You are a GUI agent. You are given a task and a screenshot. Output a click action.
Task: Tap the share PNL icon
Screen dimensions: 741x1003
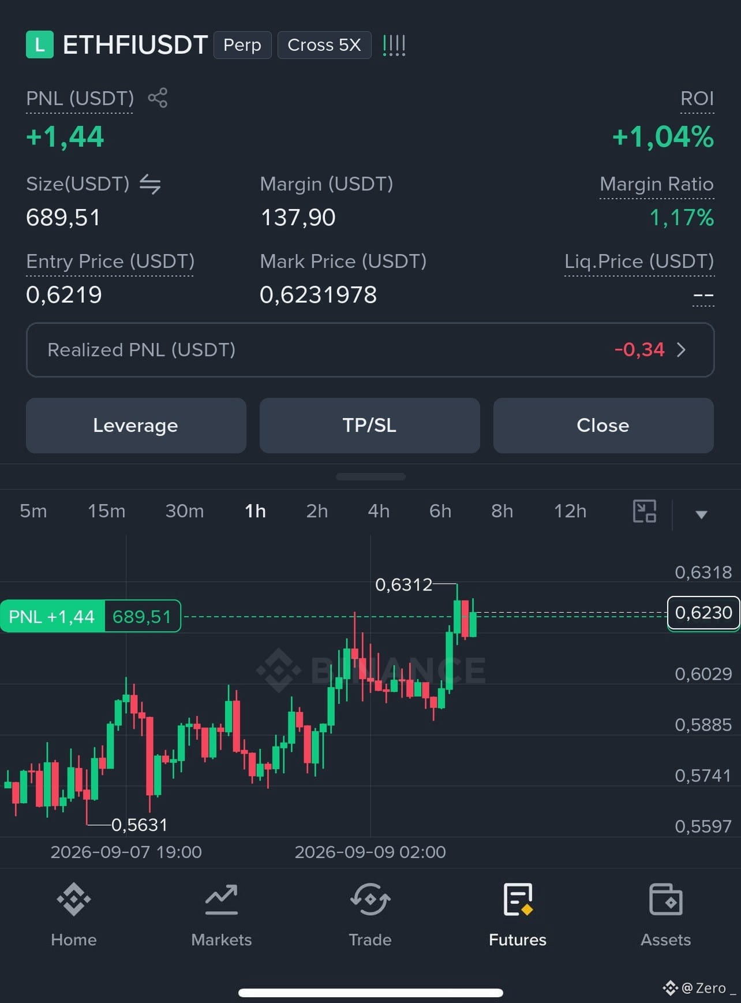(158, 98)
